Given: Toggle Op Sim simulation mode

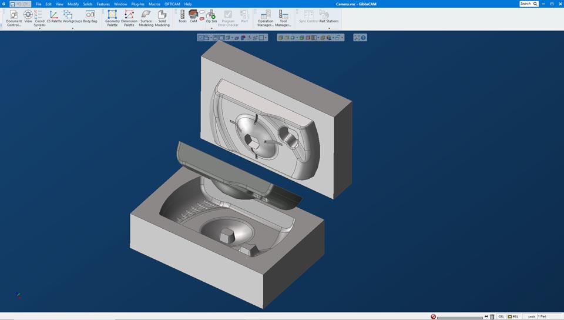Looking at the screenshot, I should (211, 16).
